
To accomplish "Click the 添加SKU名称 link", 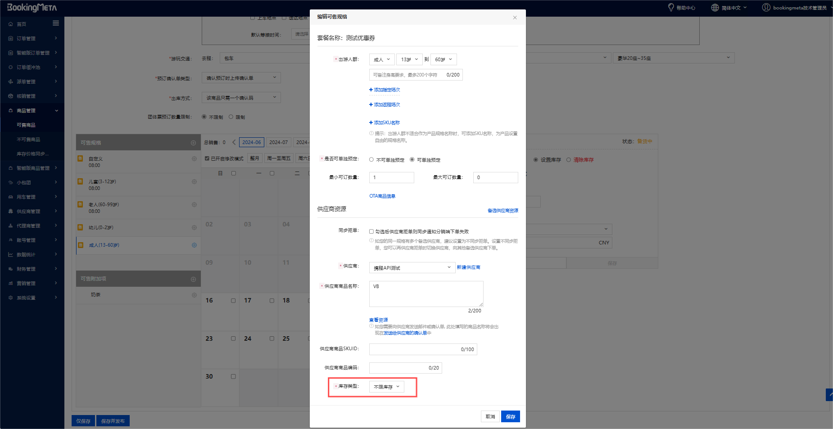I will 386,122.
